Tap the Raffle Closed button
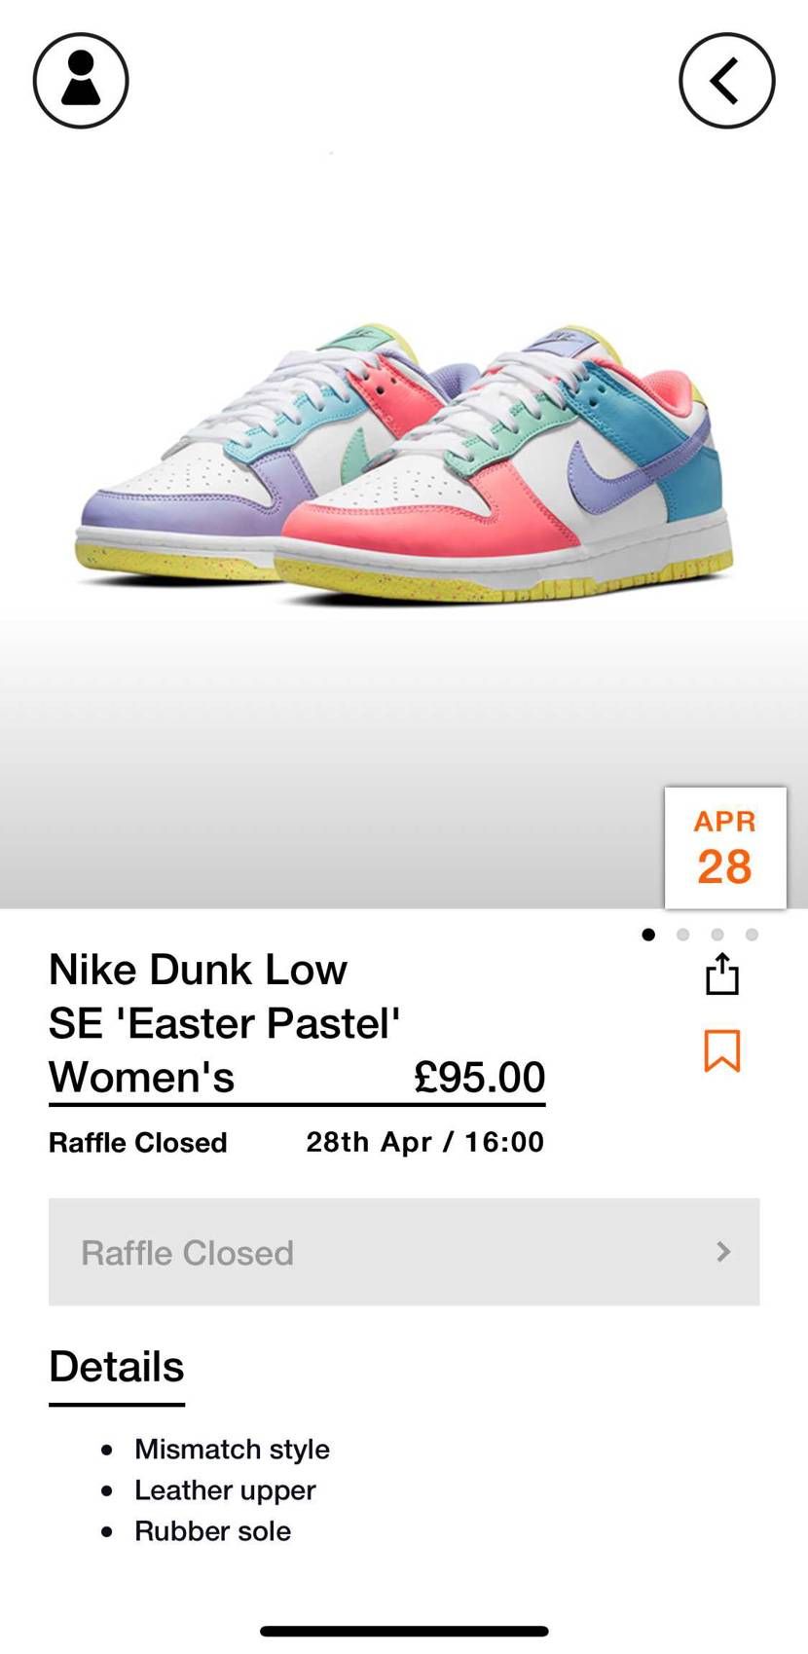Image resolution: width=808 pixels, height=1654 pixels. pos(404,1252)
